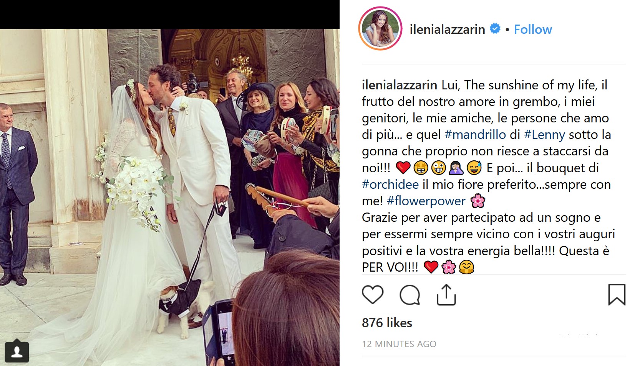Like the post with the heart icon
640x366 pixels.
pos(373,295)
